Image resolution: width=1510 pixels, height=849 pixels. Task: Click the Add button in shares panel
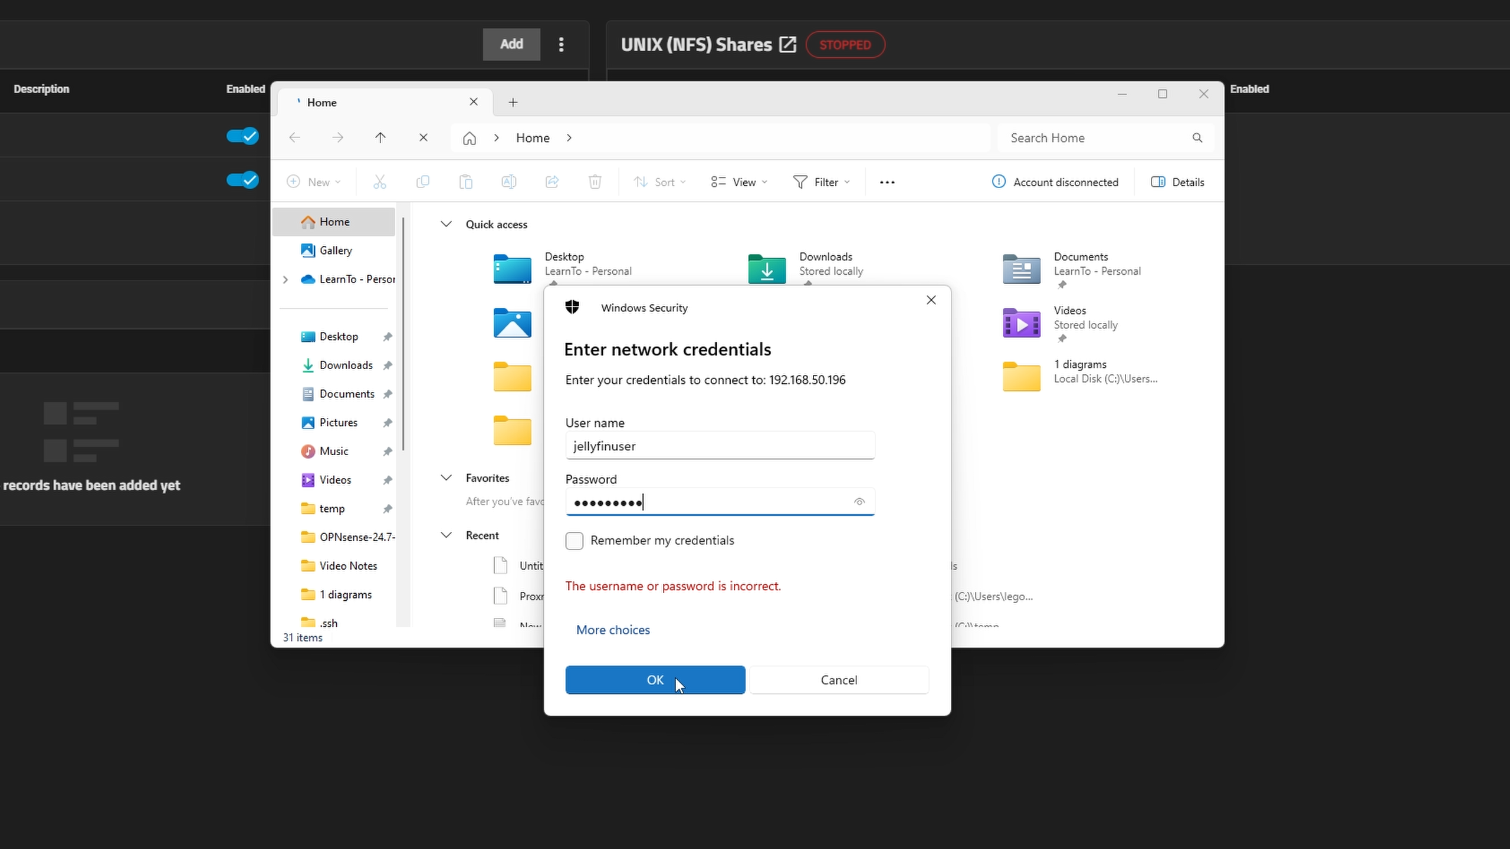(x=511, y=44)
